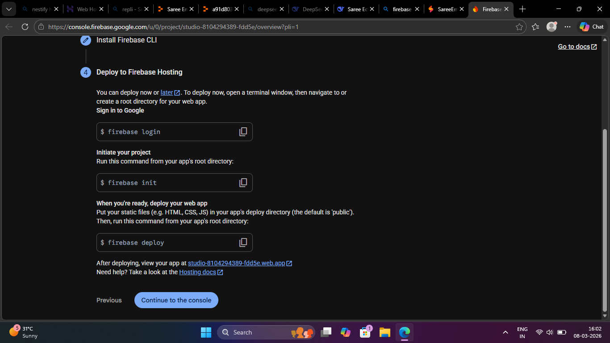The width and height of the screenshot is (610, 343).
Task: Copy the firebase deploy command
Action: pos(243,243)
